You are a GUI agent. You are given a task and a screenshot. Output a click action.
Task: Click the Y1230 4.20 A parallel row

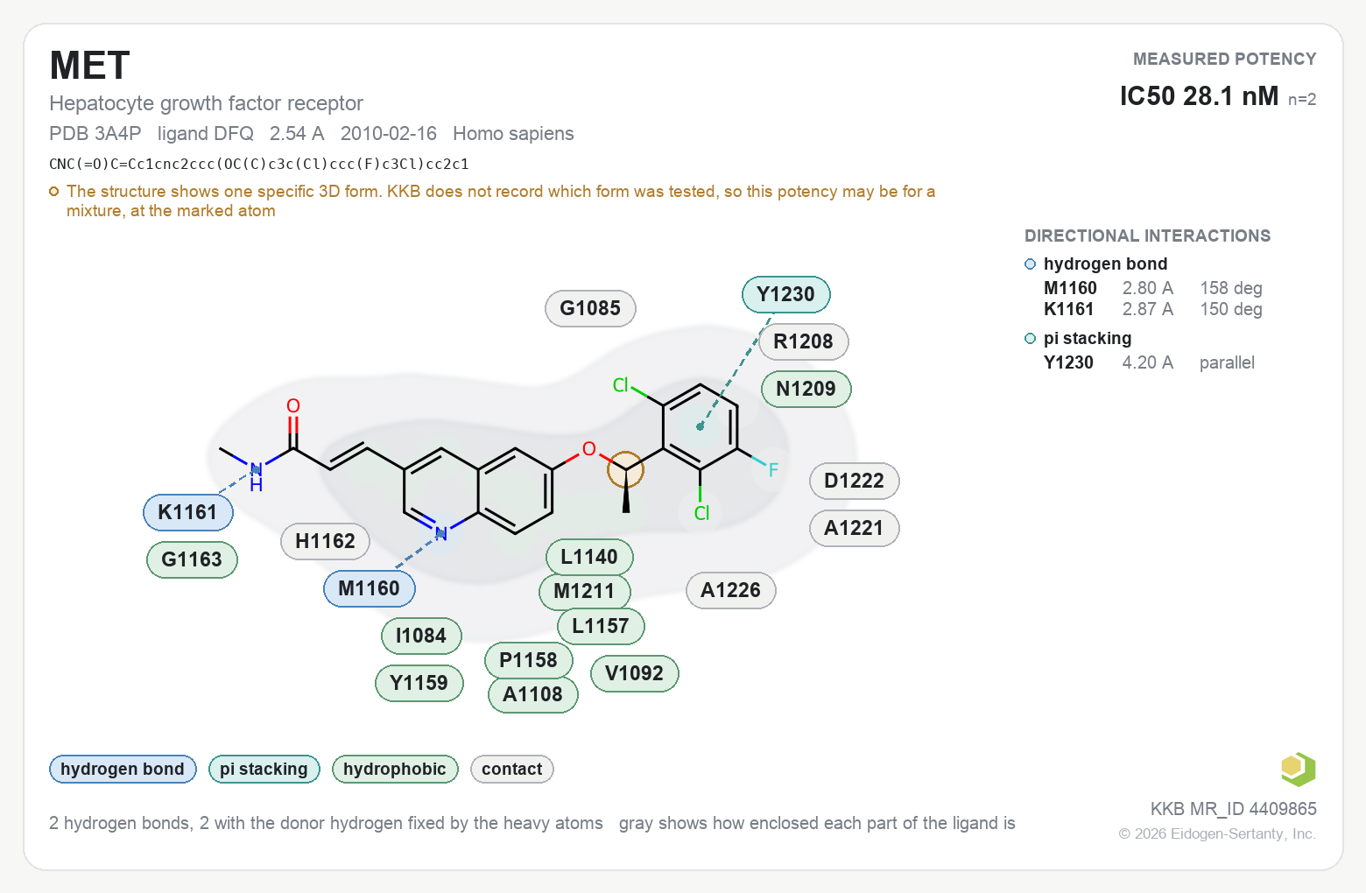click(x=1149, y=362)
